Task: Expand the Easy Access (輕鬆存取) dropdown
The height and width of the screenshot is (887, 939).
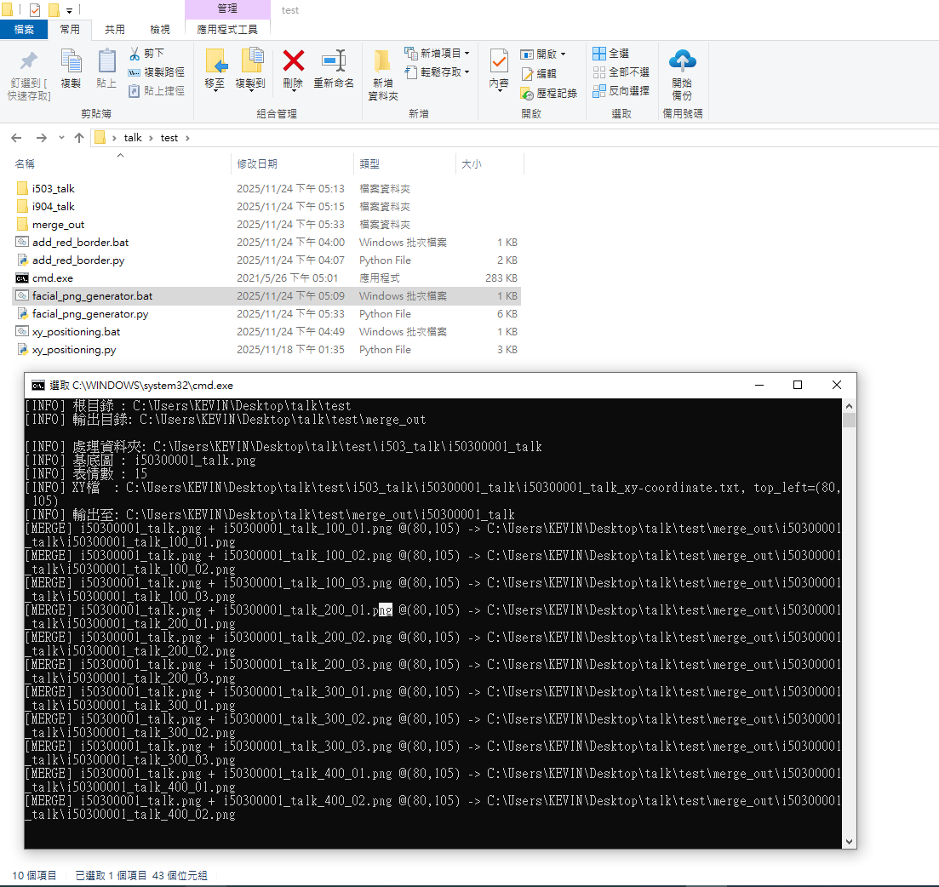Action: tap(467, 72)
